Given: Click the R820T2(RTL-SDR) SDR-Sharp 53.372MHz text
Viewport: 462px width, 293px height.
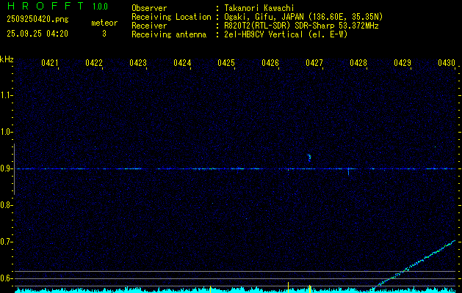Looking at the screenshot, I should pyautogui.click(x=301, y=26).
